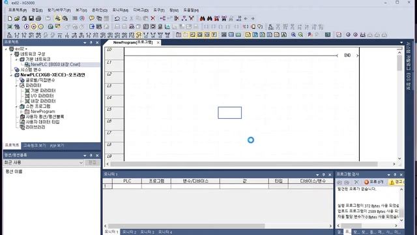
Task: Open the 최근 사용 dropdown list
Action: coord(81,163)
